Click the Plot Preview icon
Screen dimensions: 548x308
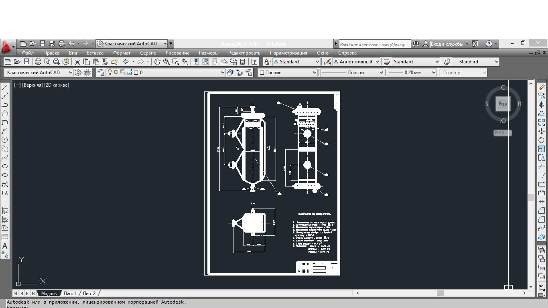click(x=47, y=62)
